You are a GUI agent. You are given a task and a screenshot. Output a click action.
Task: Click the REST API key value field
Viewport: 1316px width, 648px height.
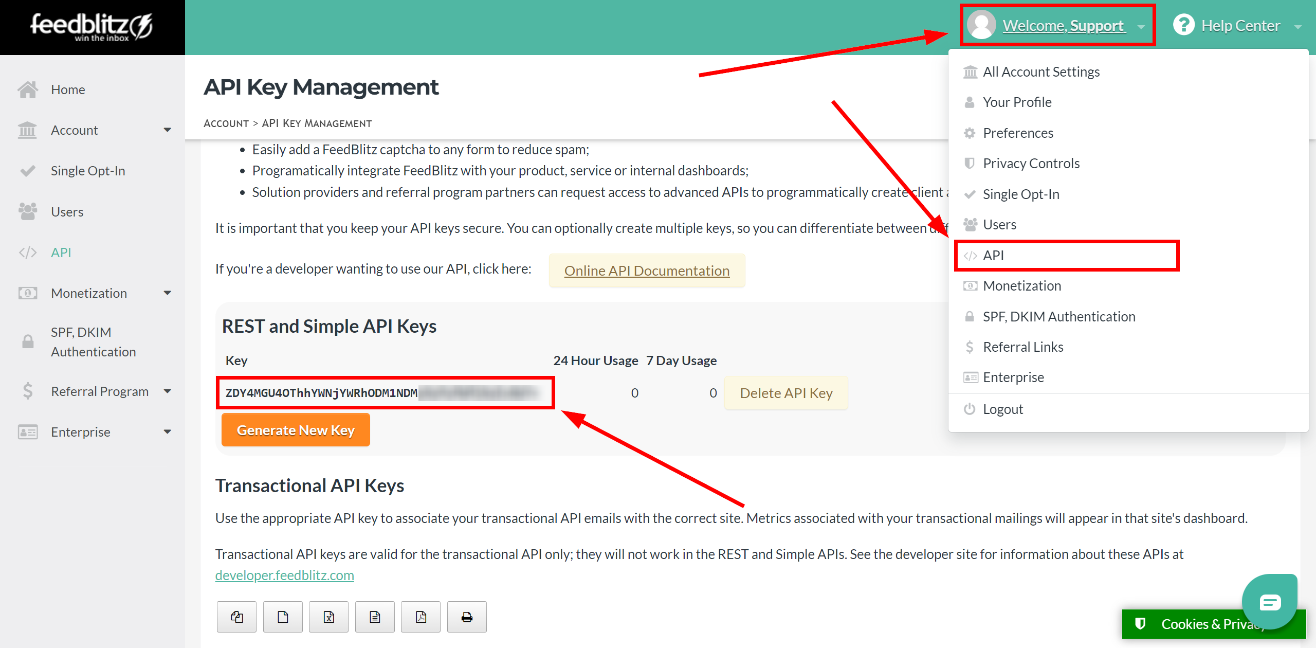pyautogui.click(x=385, y=393)
